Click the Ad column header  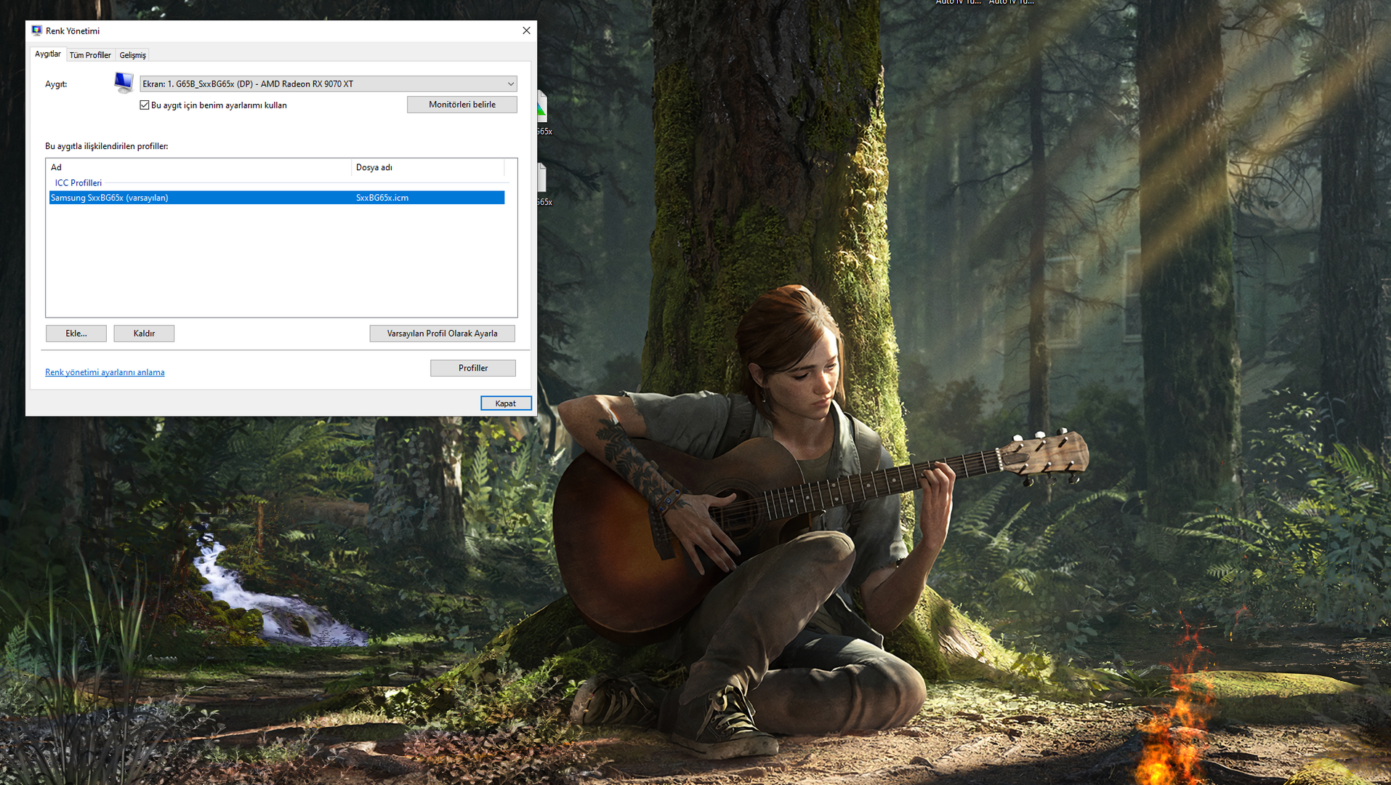(199, 167)
